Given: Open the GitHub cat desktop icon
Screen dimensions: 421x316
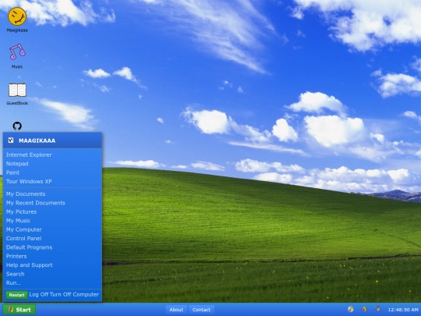Looking at the screenshot, I should coord(17,126).
